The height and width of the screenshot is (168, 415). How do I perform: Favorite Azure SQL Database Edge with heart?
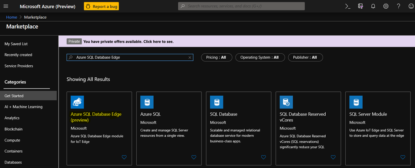(x=124, y=157)
